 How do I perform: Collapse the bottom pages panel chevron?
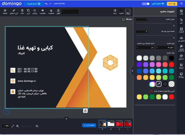(66, 119)
